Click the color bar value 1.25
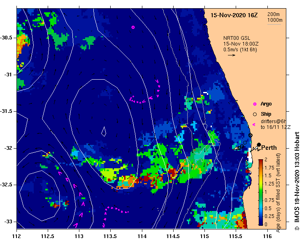Viewport: 304px width, 243px height. click(269, 184)
